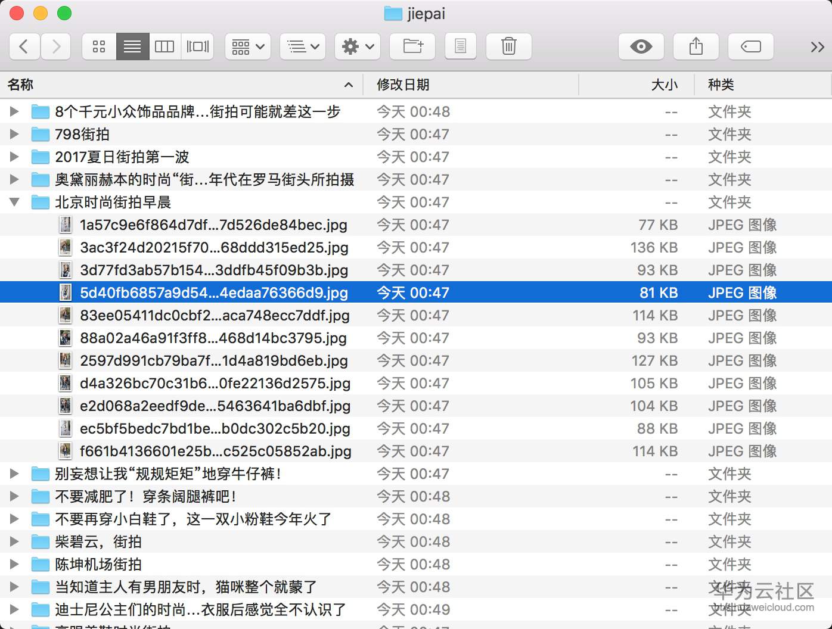Select file 1a57c9e6f864d7df…7d526de84bec.jpg
832x629 pixels.
416,225
